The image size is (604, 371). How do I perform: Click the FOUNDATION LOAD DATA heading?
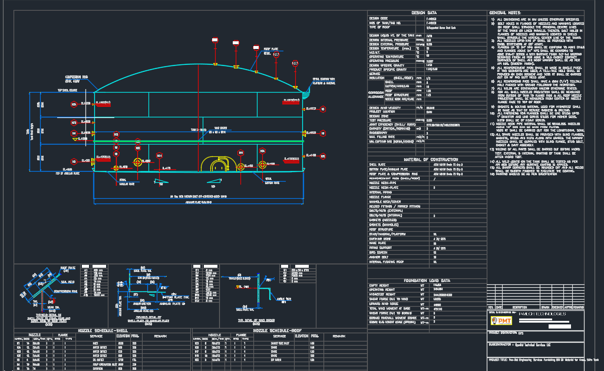point(427,280)
